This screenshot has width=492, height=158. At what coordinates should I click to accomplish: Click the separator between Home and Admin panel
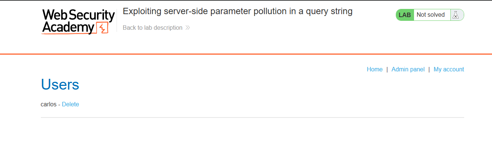tap(387, 69)
